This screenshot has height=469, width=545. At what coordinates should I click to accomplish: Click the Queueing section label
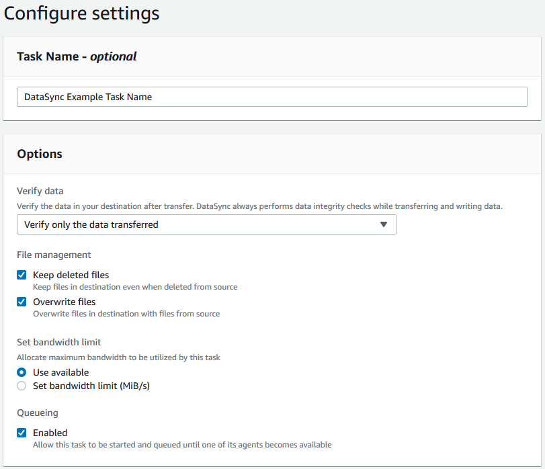click(37, 413)
